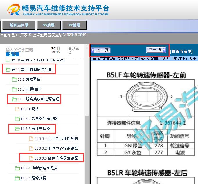The width and height of the screenshot is (198, 184).
Task: Click the 轮速信号 function cell
Action: pyautogui.click(x=181, y=146)
